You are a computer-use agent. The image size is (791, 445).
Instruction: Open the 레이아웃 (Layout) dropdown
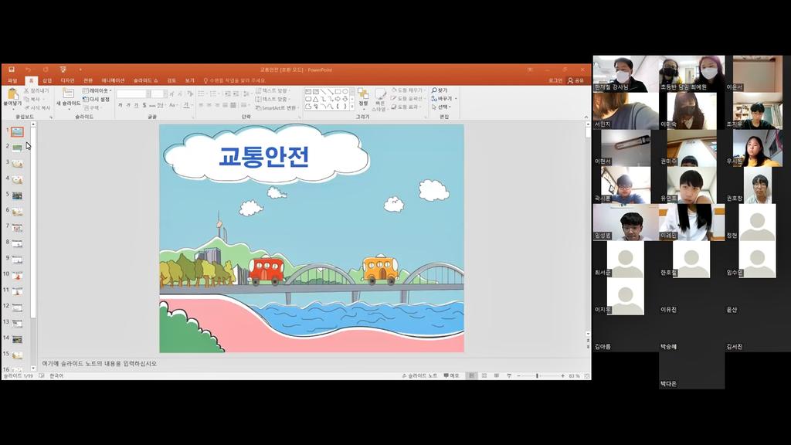tap(97, 91)
